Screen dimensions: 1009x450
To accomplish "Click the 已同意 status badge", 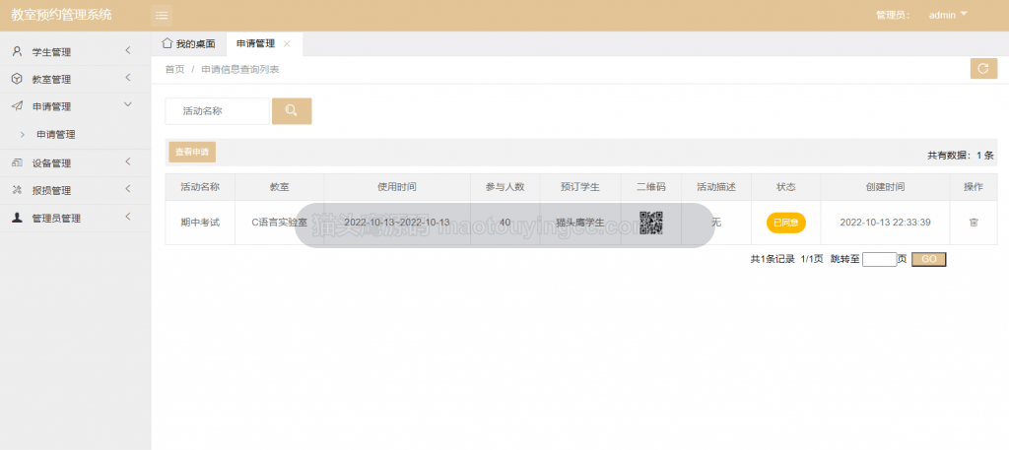I will pos(785,223).
